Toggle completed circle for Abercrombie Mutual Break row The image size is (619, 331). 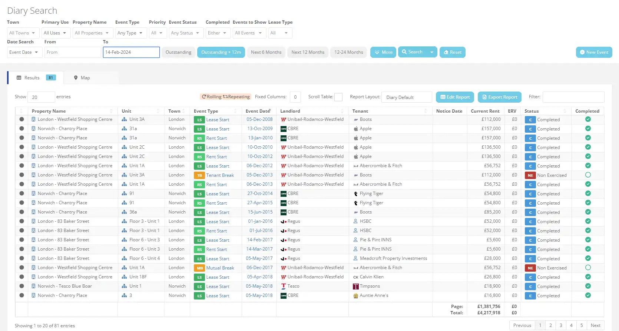point(588,268)
